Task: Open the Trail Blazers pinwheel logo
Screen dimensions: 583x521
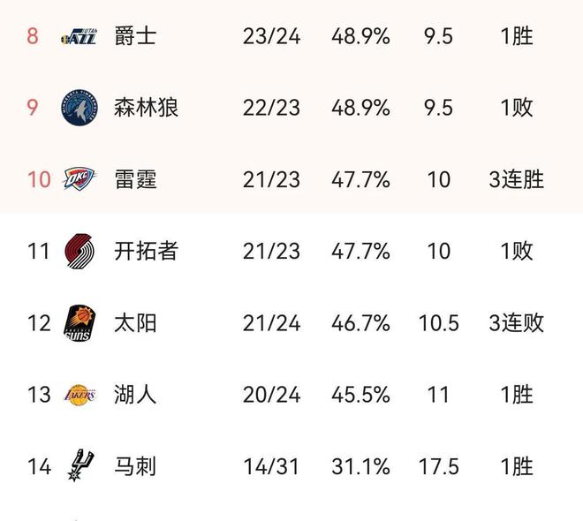Action: (79, 251)
